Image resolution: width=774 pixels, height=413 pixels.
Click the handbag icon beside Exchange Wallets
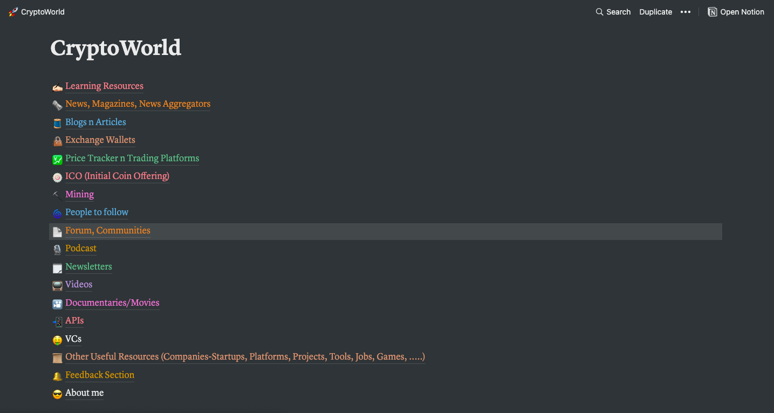point(57,141)
